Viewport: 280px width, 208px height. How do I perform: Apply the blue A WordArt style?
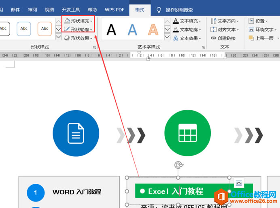point(132,29)
